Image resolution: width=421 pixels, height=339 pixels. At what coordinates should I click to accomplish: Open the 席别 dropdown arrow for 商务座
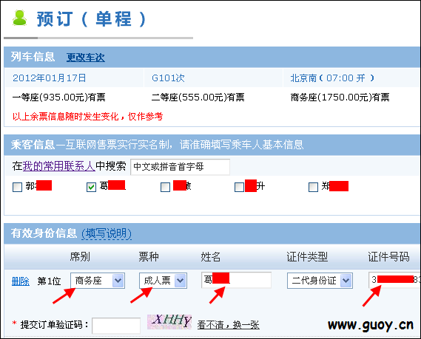coord(118,281)
